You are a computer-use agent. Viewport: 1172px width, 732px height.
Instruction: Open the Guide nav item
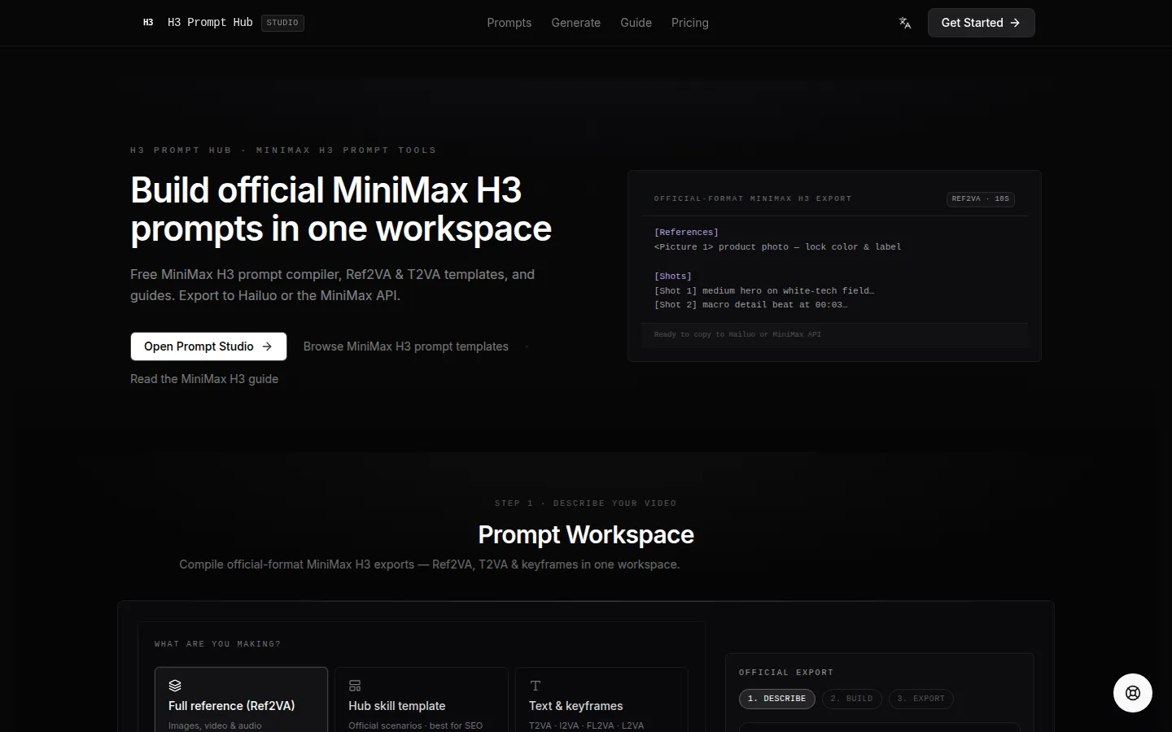[x=636, y=23]
